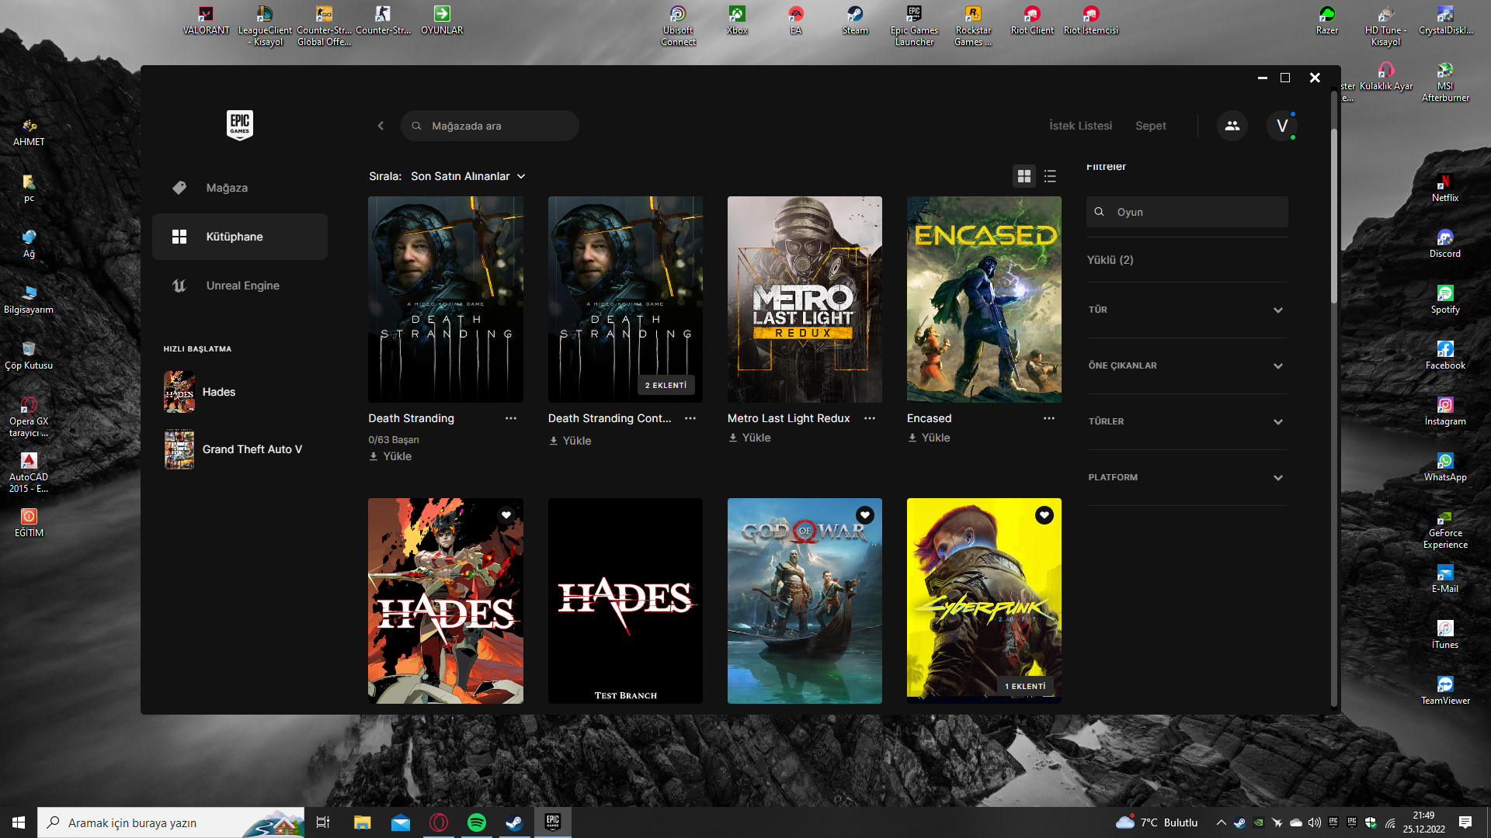Open the friends list icon
The height and width of the screenshot is (838, 1491).
click(x=1232, y=126)
